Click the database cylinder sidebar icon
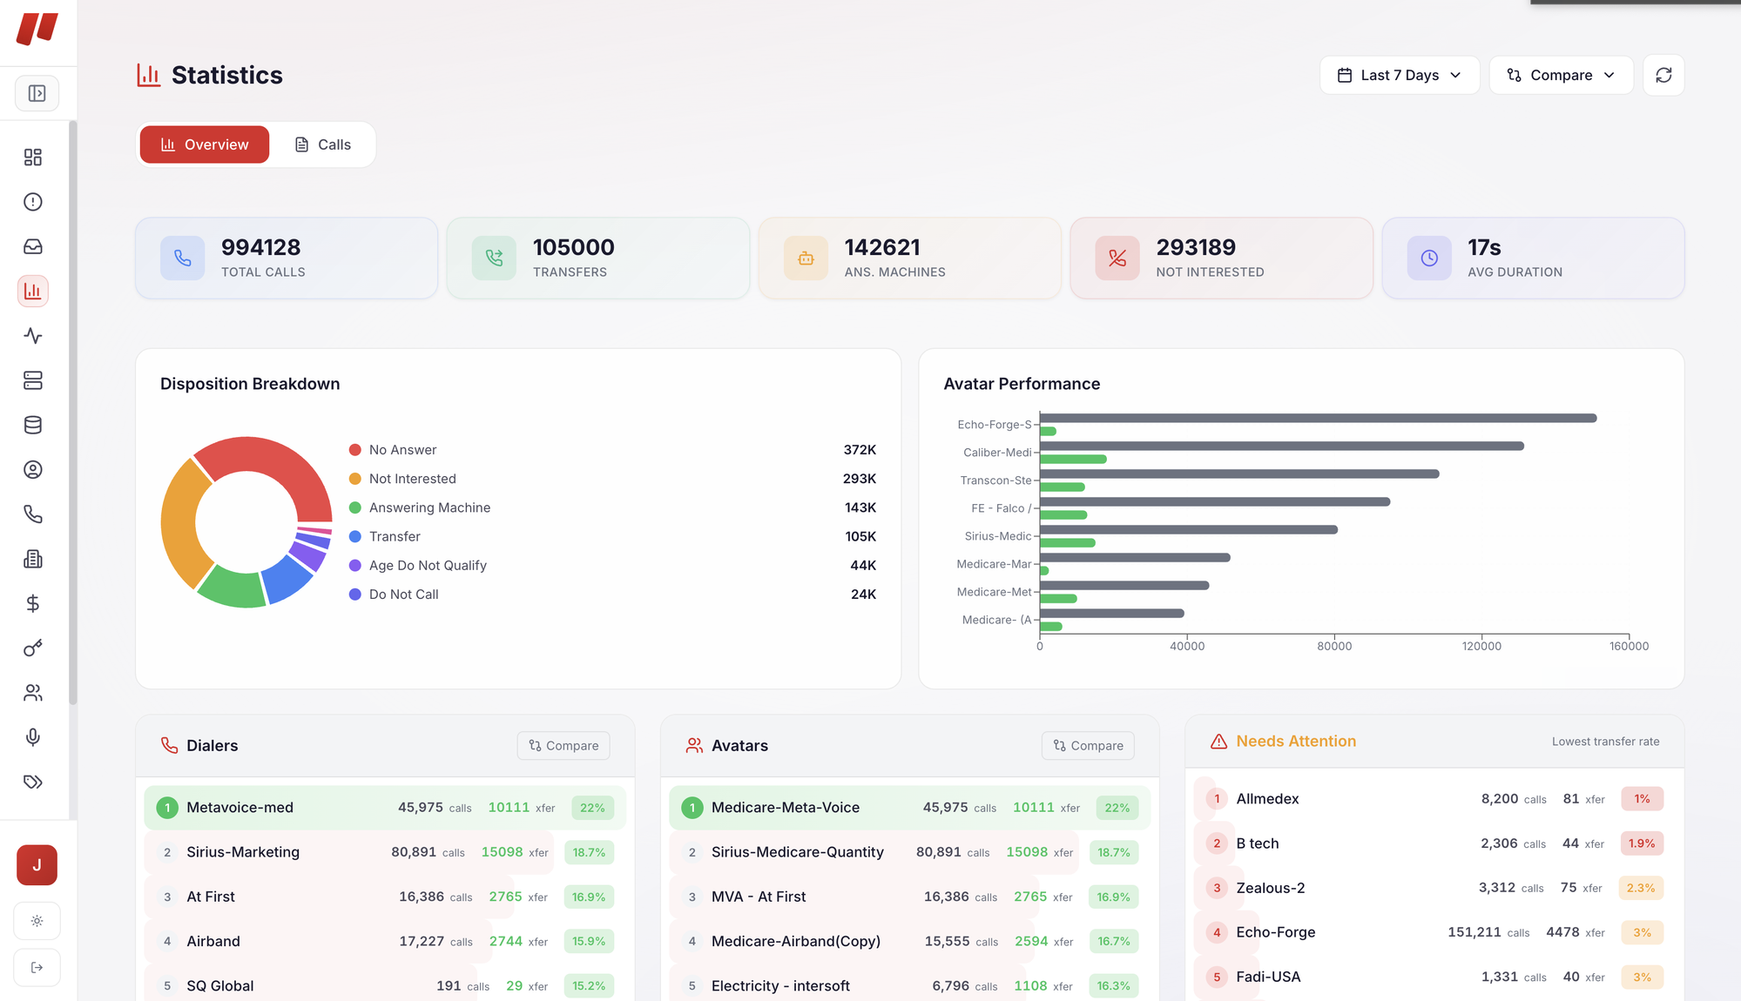1741x1001 pixels. click(33, 425)
